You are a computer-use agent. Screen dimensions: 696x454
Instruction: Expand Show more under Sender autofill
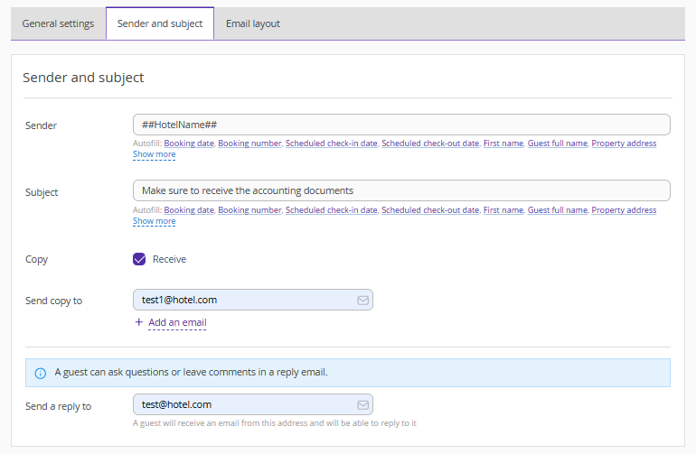coord(154,154)
